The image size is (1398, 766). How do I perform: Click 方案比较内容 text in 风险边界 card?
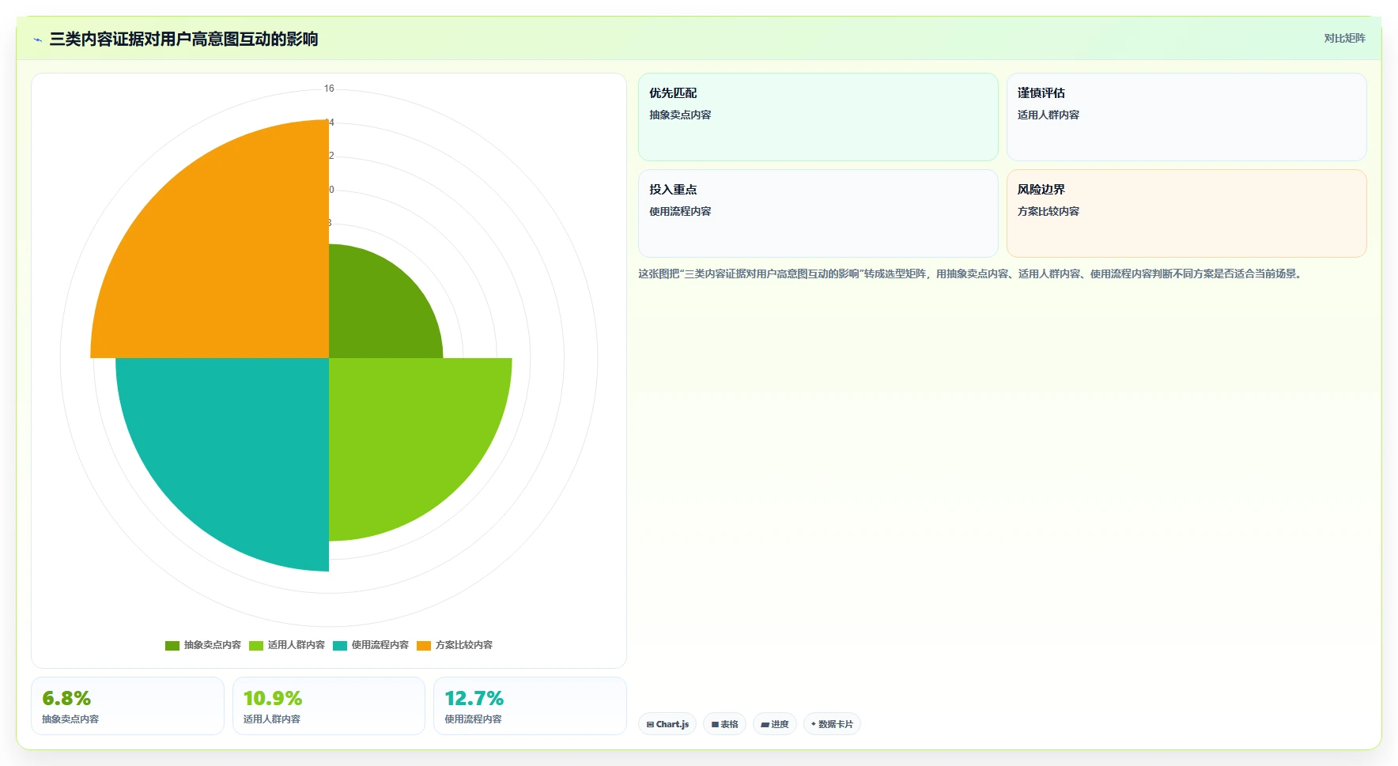(1048, 211)
